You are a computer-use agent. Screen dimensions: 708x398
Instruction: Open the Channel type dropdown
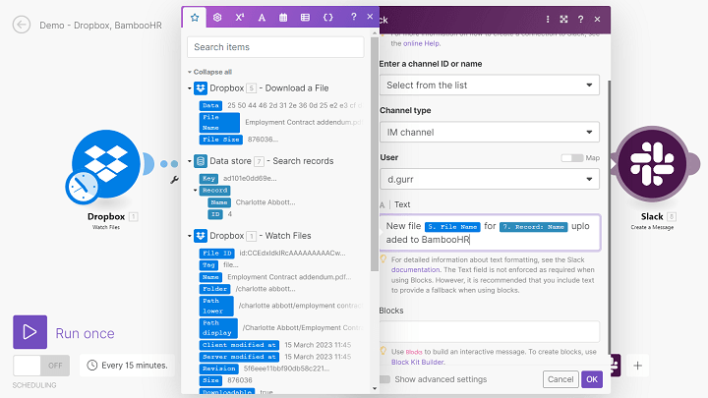[x=489, y=132]
